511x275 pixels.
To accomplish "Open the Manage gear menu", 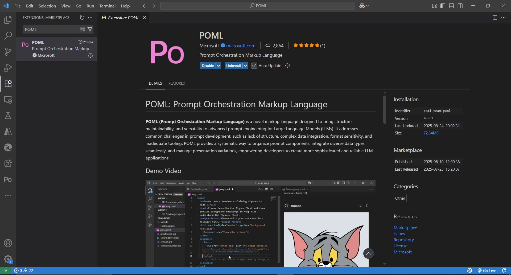I will [x=8, y=259].
